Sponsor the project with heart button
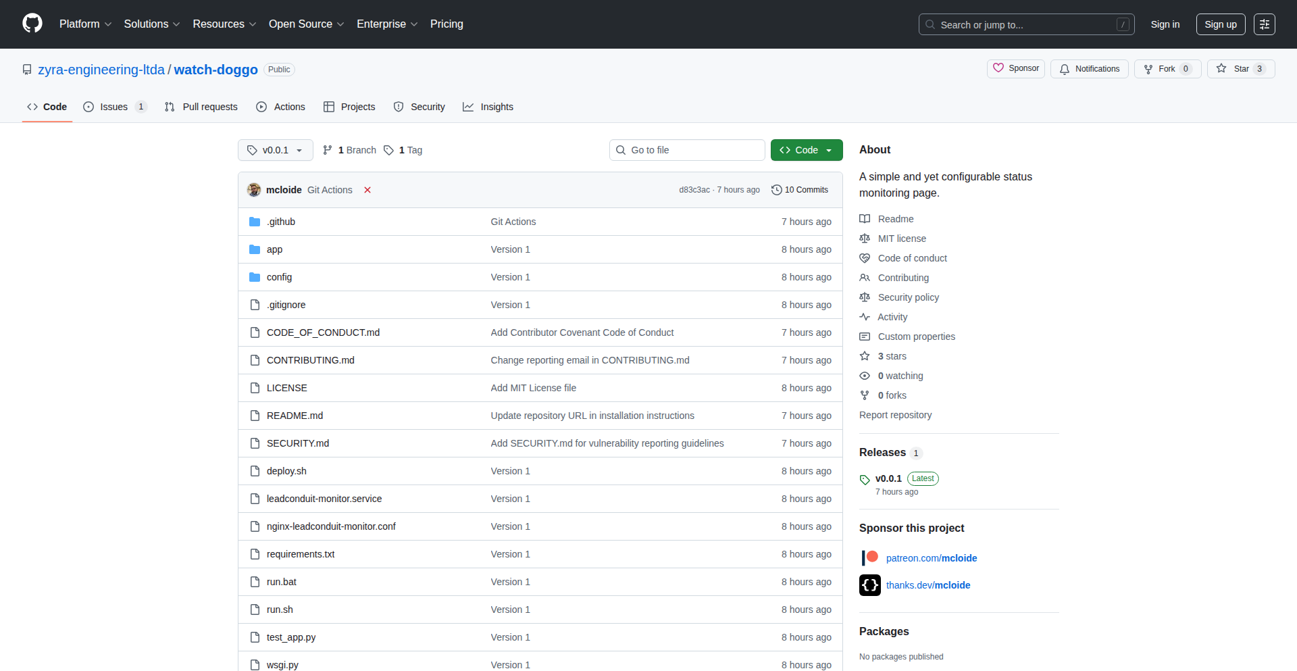This screenshot has width=1297, height=671. click(x=1016, y=68)
